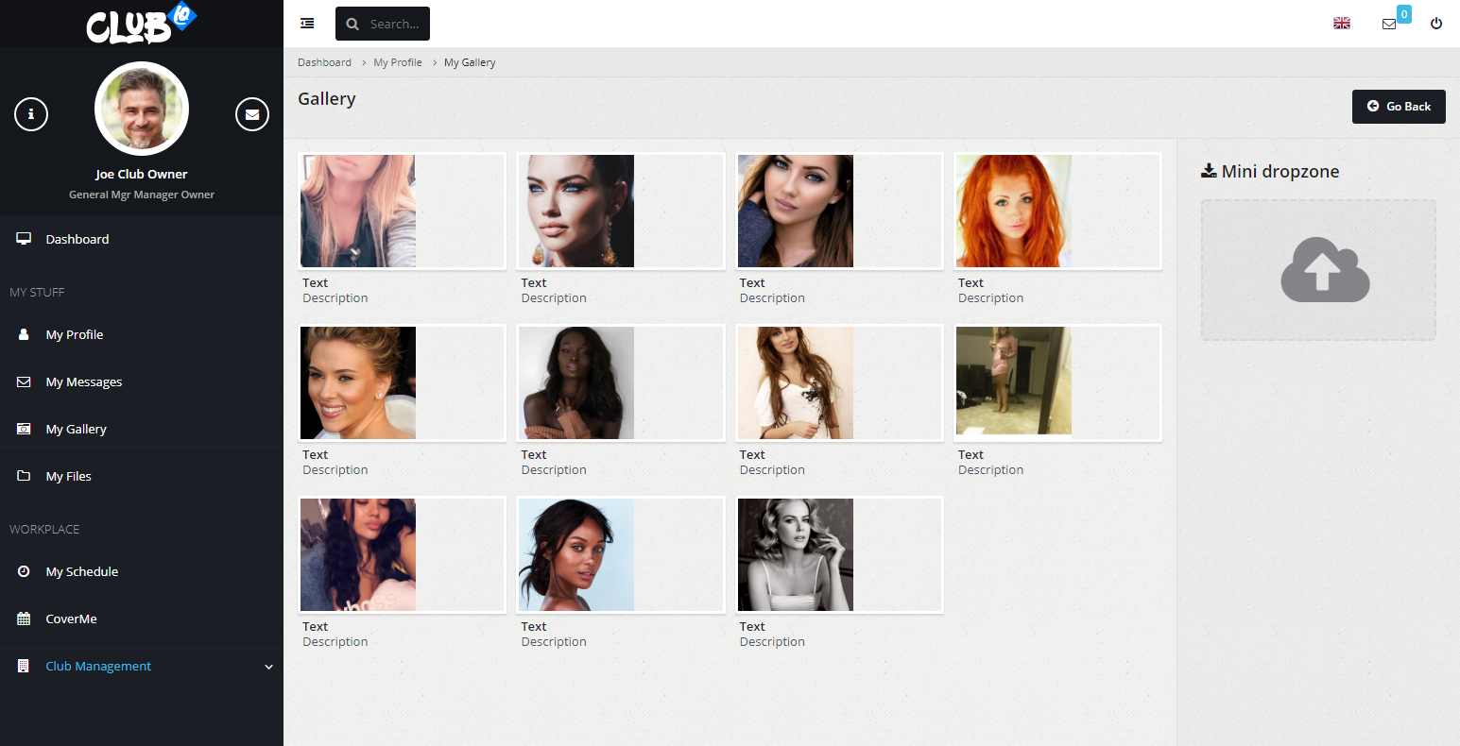Open My Messages in sidebar

[142, 381]
